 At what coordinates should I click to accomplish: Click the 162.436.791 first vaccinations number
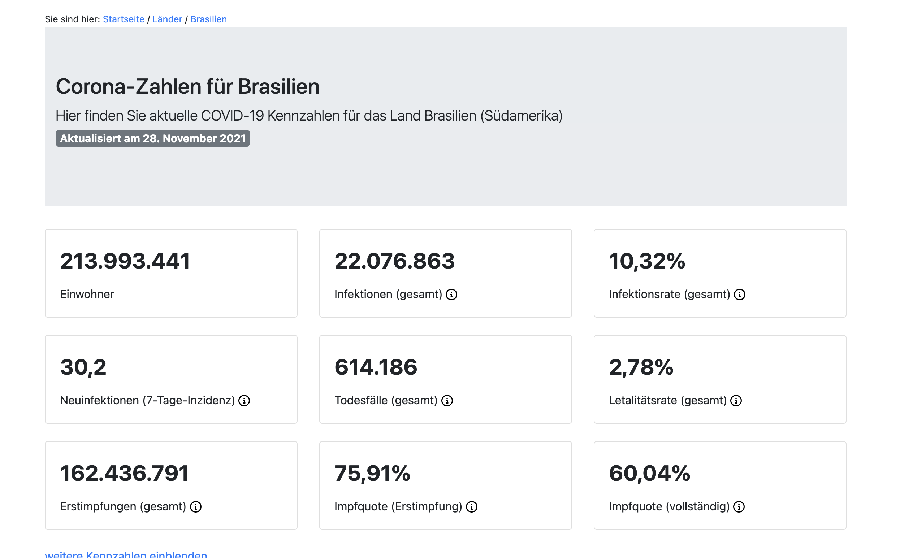pyautogui.click(x=124, y=474)
